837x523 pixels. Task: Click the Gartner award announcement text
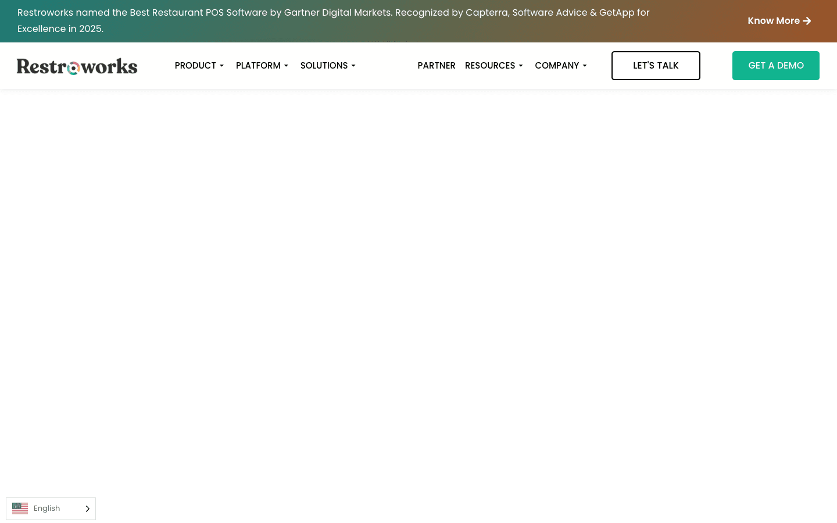coord(334,20)
